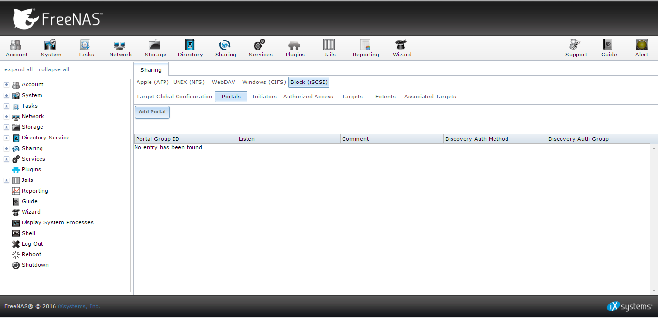Open Account from the top toolbar
658x318 pixels.
click(x=16, y=48)
